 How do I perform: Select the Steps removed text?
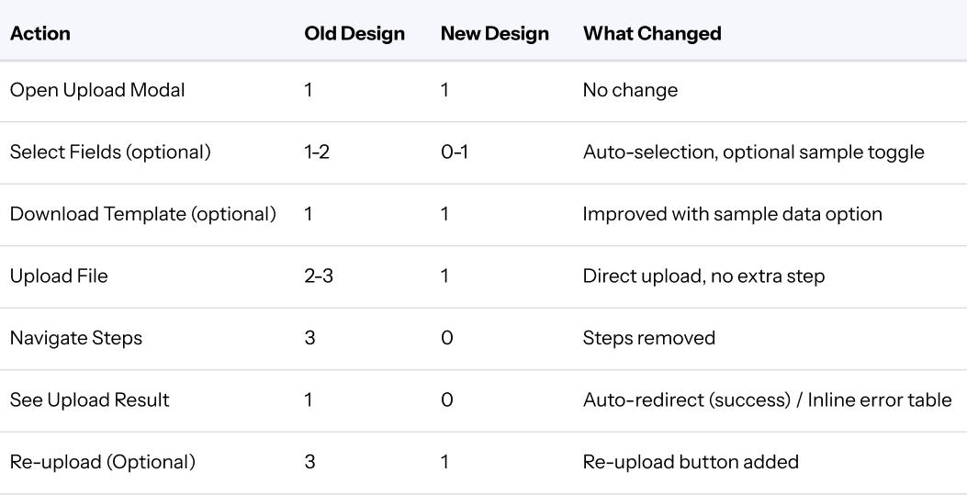tap(648, 338)
